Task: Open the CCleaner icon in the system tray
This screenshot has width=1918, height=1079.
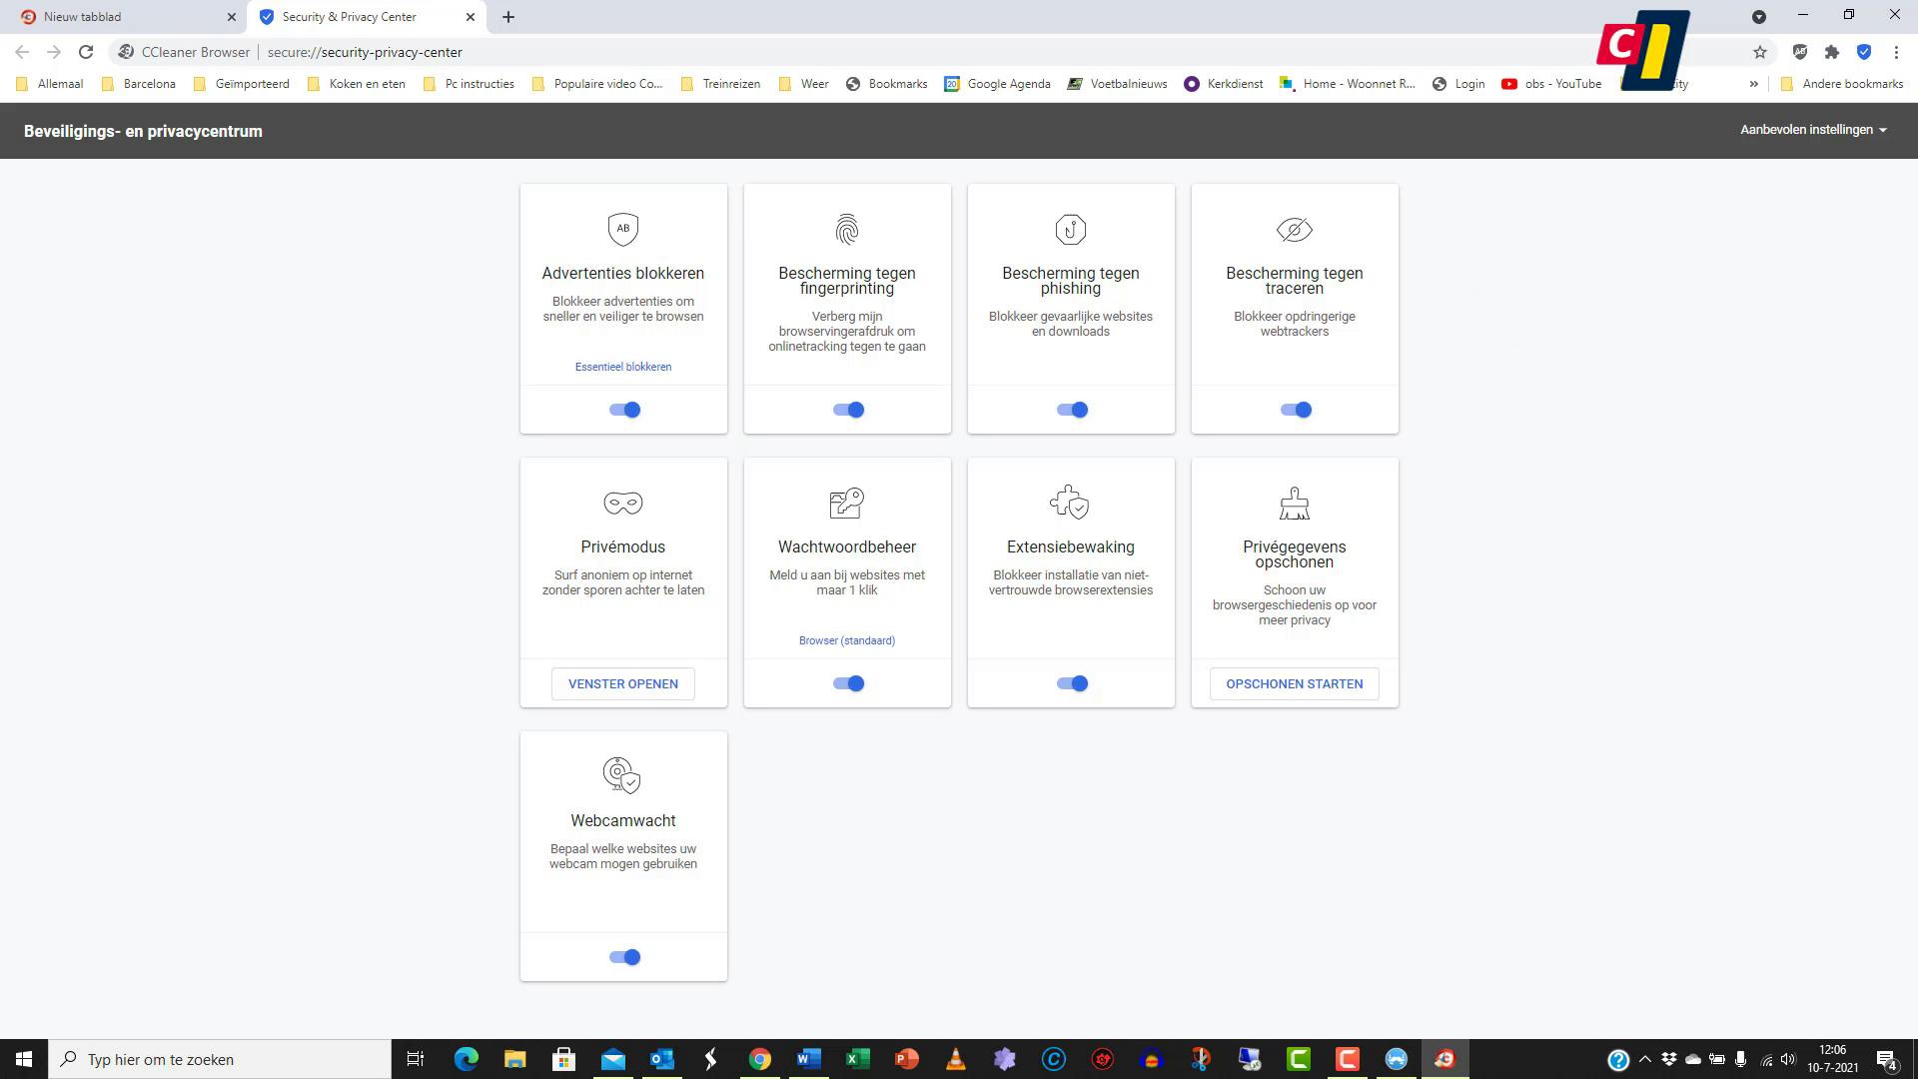Action: [x=1056, y=1058]
